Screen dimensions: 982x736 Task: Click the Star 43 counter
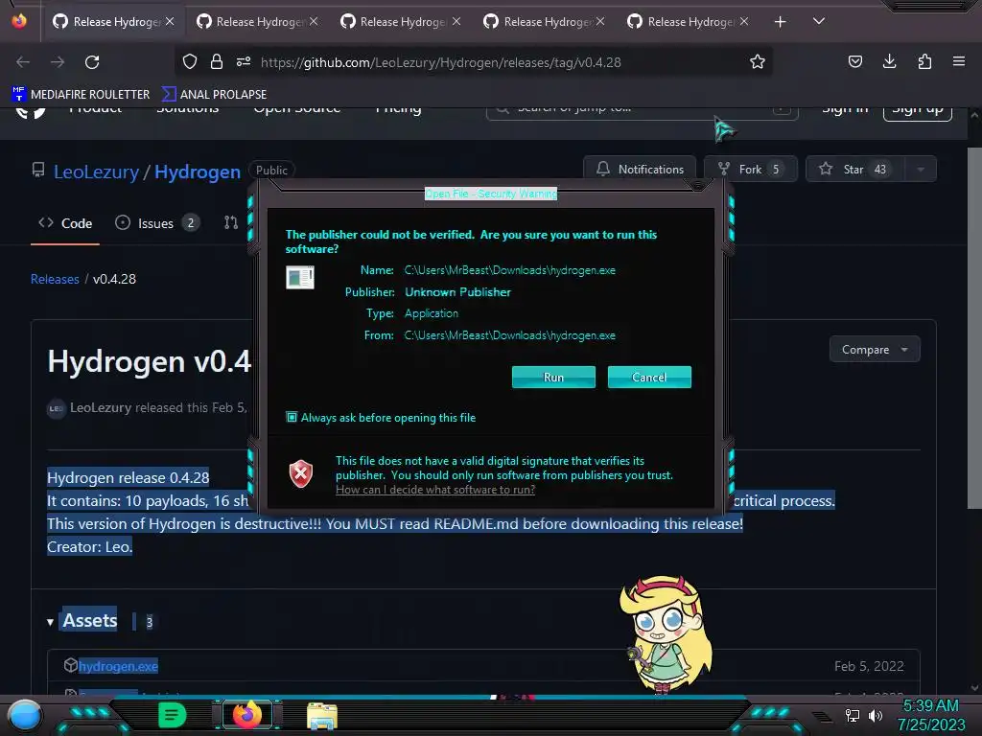(x=880, y=169)
